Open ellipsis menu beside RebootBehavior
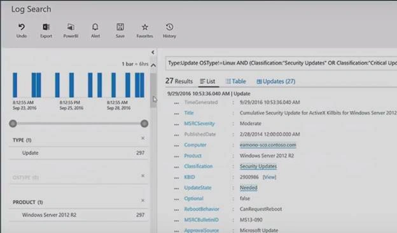The width and height of the screenshot is (397, 233). (x=176, y=210)
